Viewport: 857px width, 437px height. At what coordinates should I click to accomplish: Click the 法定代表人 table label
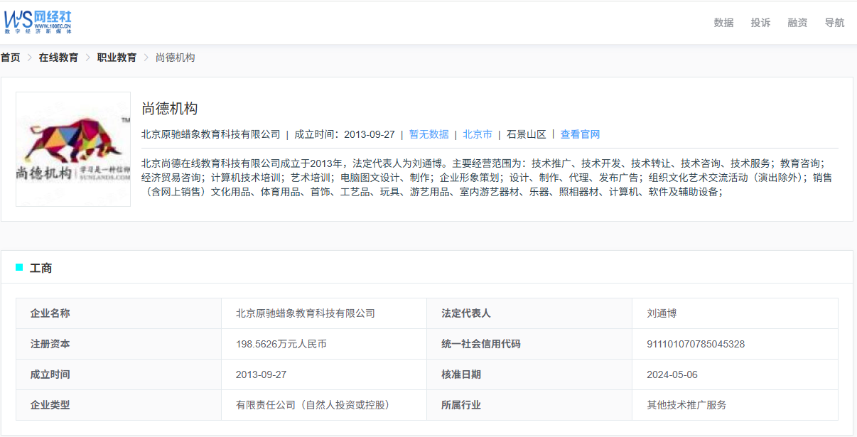[466, 313]
